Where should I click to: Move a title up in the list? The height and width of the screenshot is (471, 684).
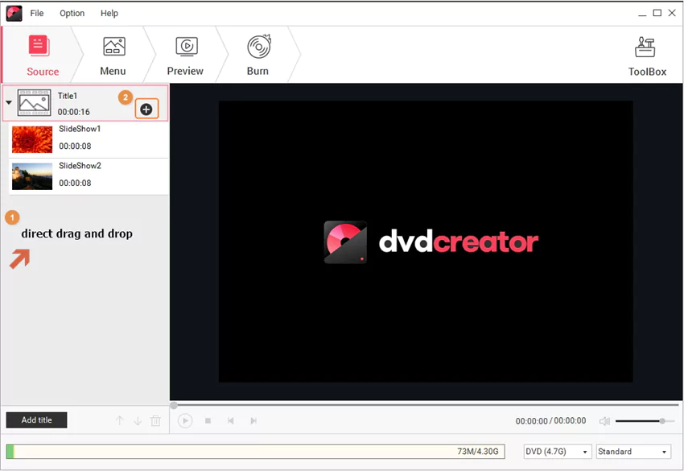(x=119, y=420)
